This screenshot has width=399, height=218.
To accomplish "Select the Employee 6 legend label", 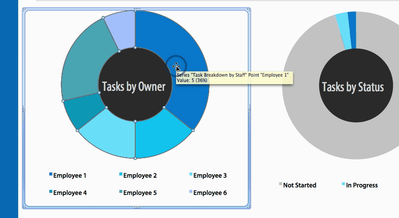I will (210, 193).
